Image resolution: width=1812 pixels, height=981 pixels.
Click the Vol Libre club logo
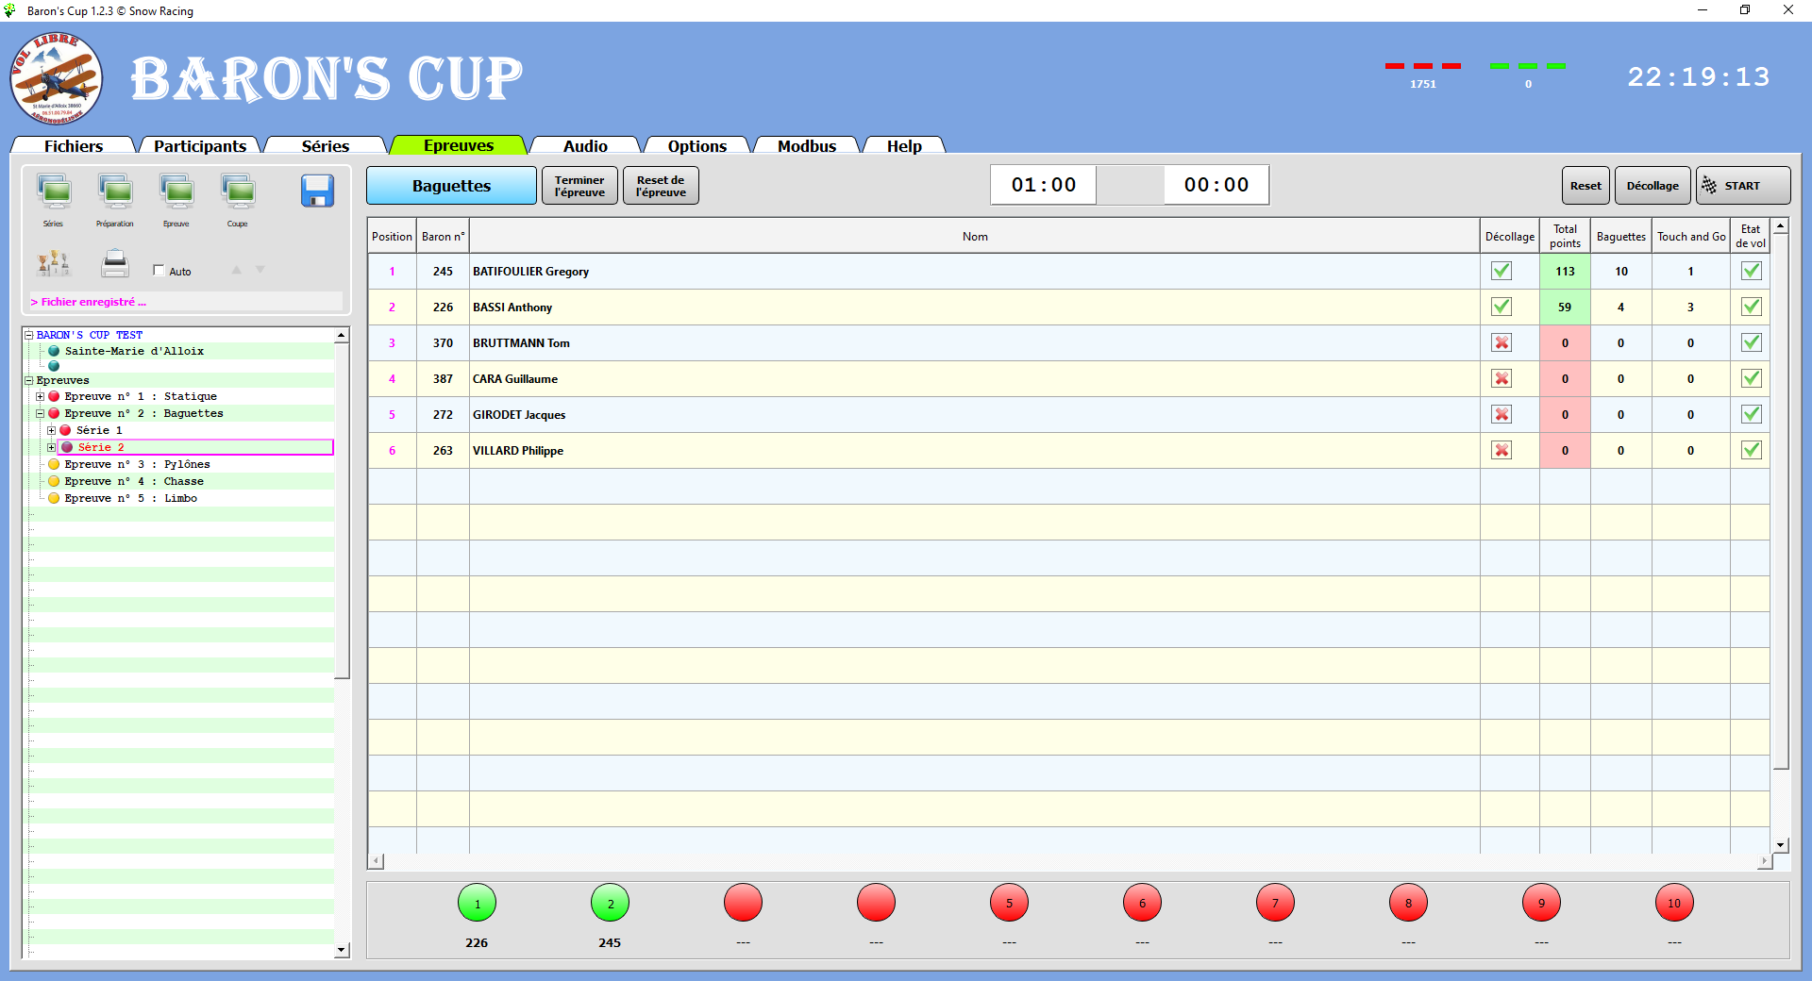coord(57,79)
